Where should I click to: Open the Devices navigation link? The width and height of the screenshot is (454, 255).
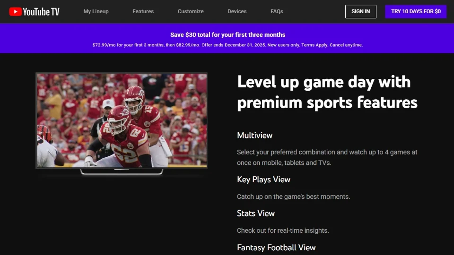coord(237,11)
